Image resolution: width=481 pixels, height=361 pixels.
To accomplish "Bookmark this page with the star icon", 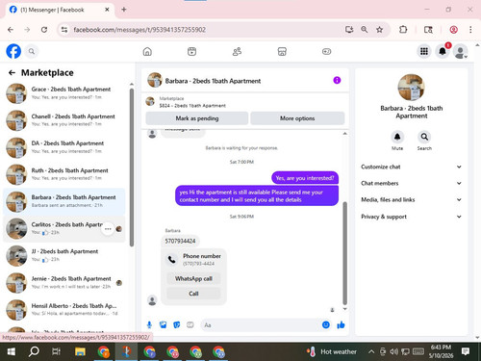I will pos(379,30).
